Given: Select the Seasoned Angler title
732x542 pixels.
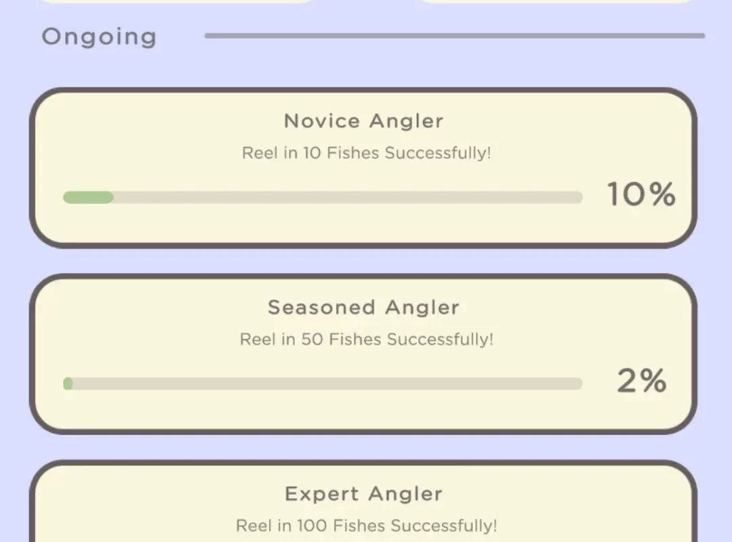Looking at the screenshot, I should (364, 308).
